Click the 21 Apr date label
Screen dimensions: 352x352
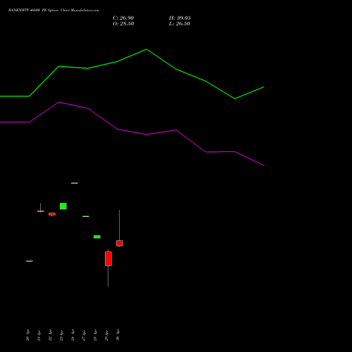[x=39, y=335]
